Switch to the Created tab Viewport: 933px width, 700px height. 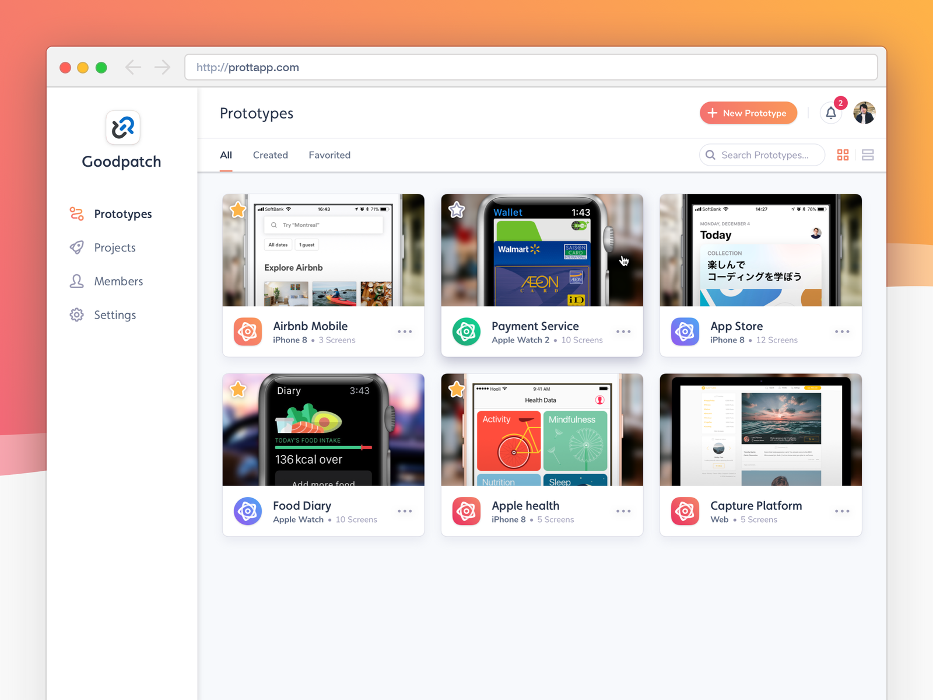pos(270,155)
